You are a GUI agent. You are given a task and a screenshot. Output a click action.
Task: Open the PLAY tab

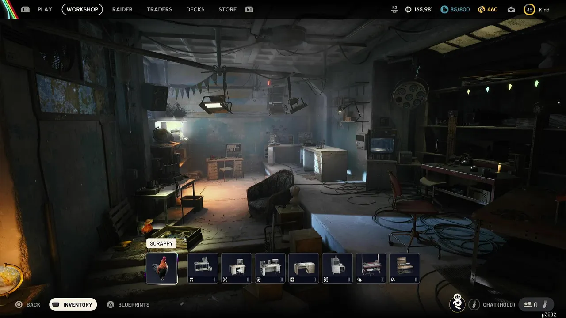point(45,9)
